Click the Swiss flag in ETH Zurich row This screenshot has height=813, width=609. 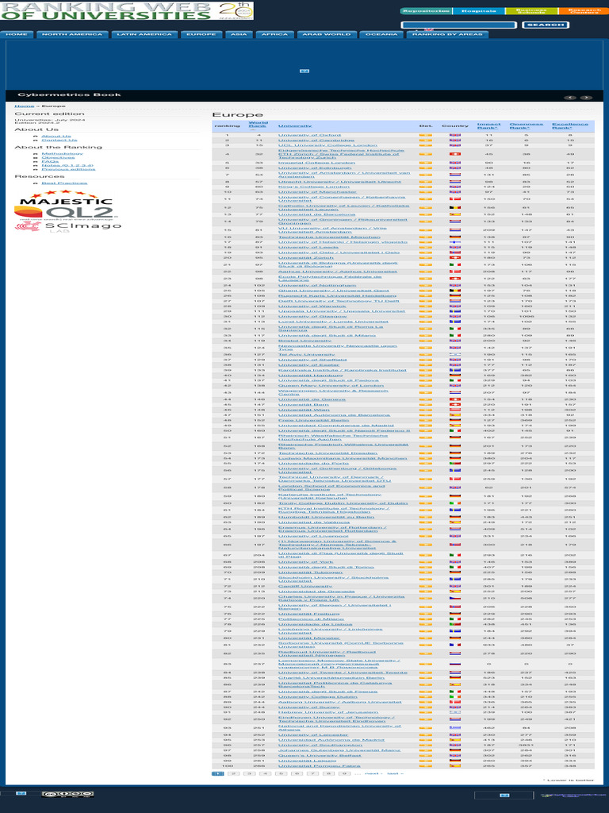(x=454, y=154)
